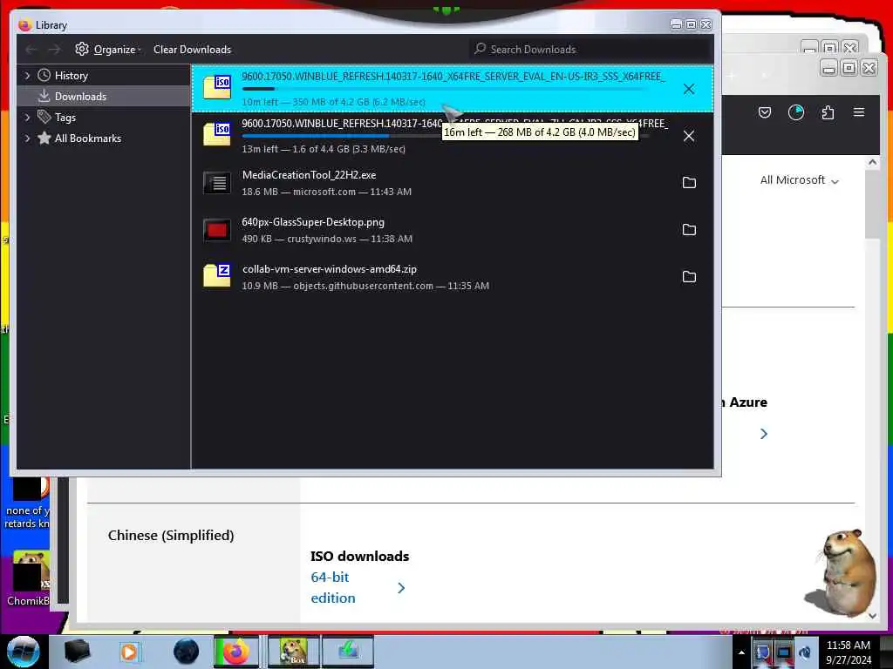
Task: Click the browser scrollbar up arrow
Action: coord(872,163)
